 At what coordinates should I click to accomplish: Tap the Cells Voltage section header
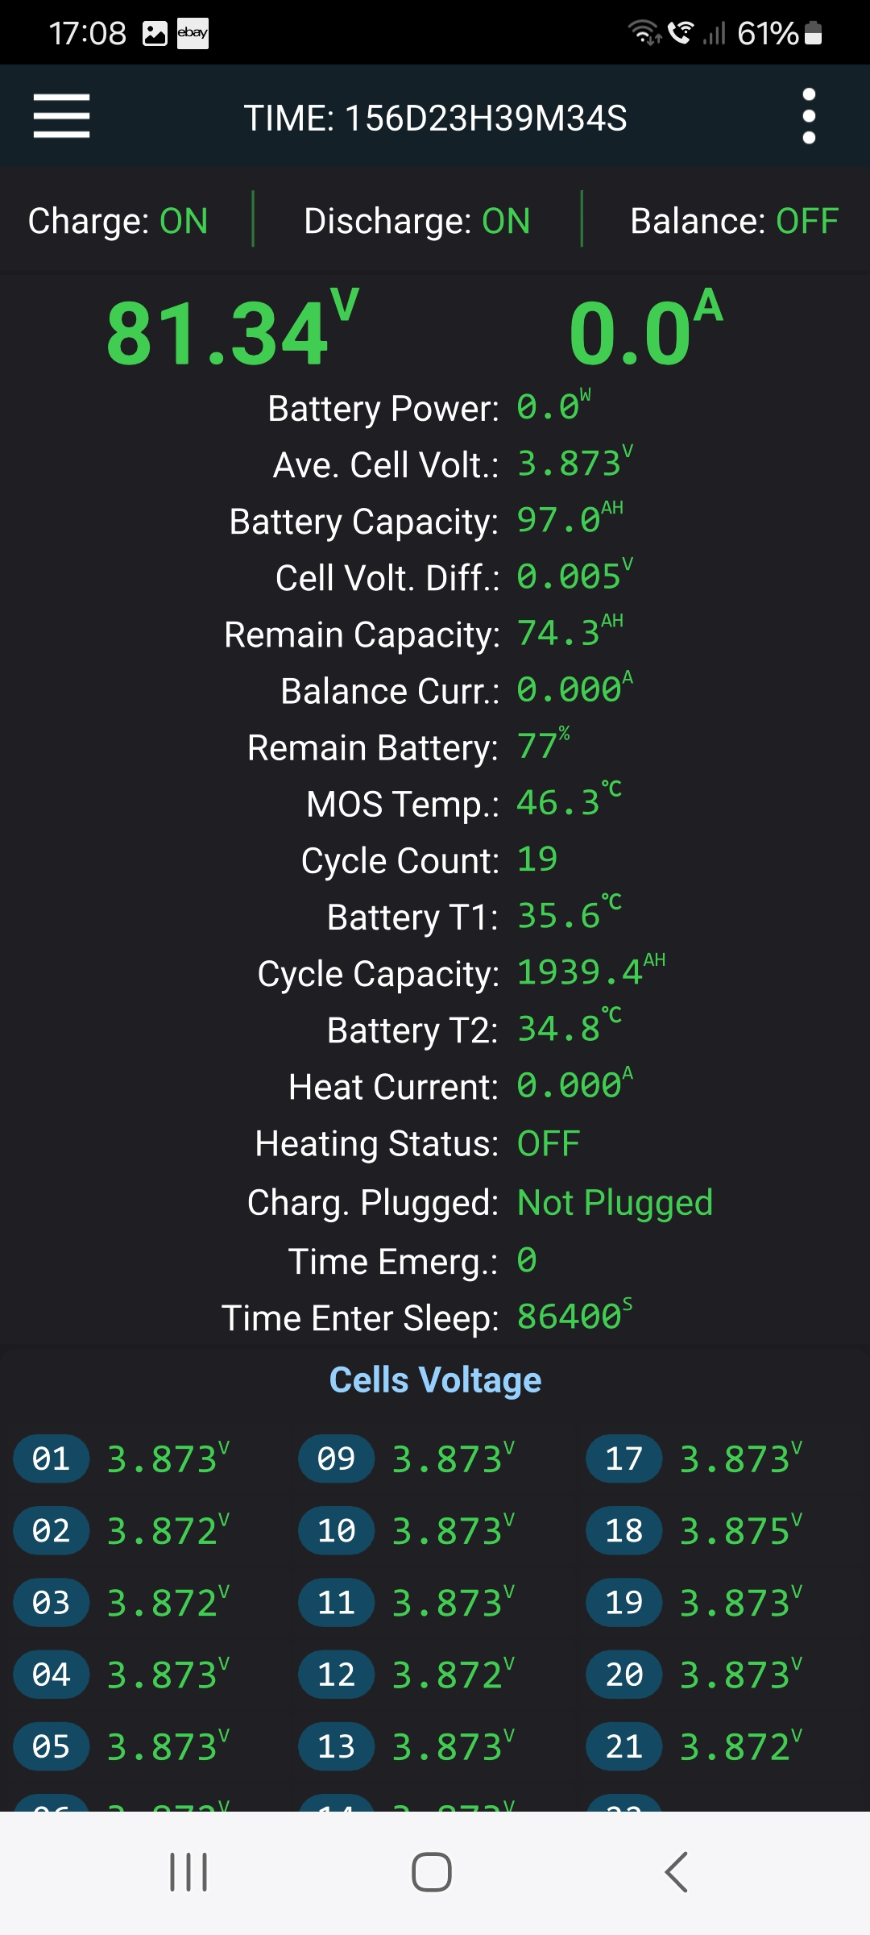435,1379
